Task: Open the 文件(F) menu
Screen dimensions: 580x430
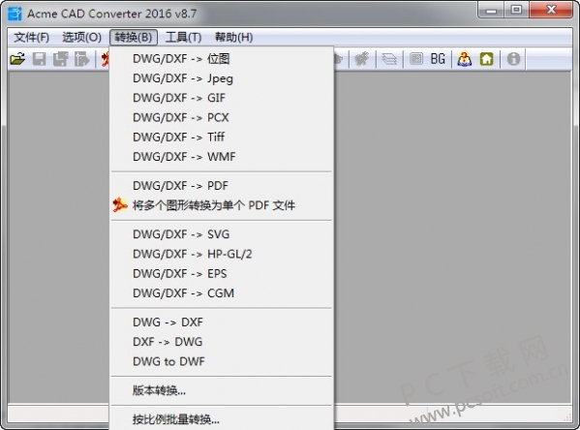Action: (x=31, y=38)
